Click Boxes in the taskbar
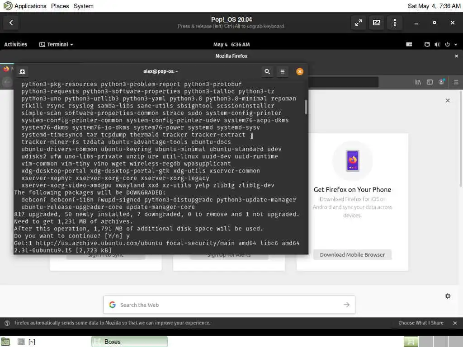This screenshot has width=463, height=347. [129, 342]
